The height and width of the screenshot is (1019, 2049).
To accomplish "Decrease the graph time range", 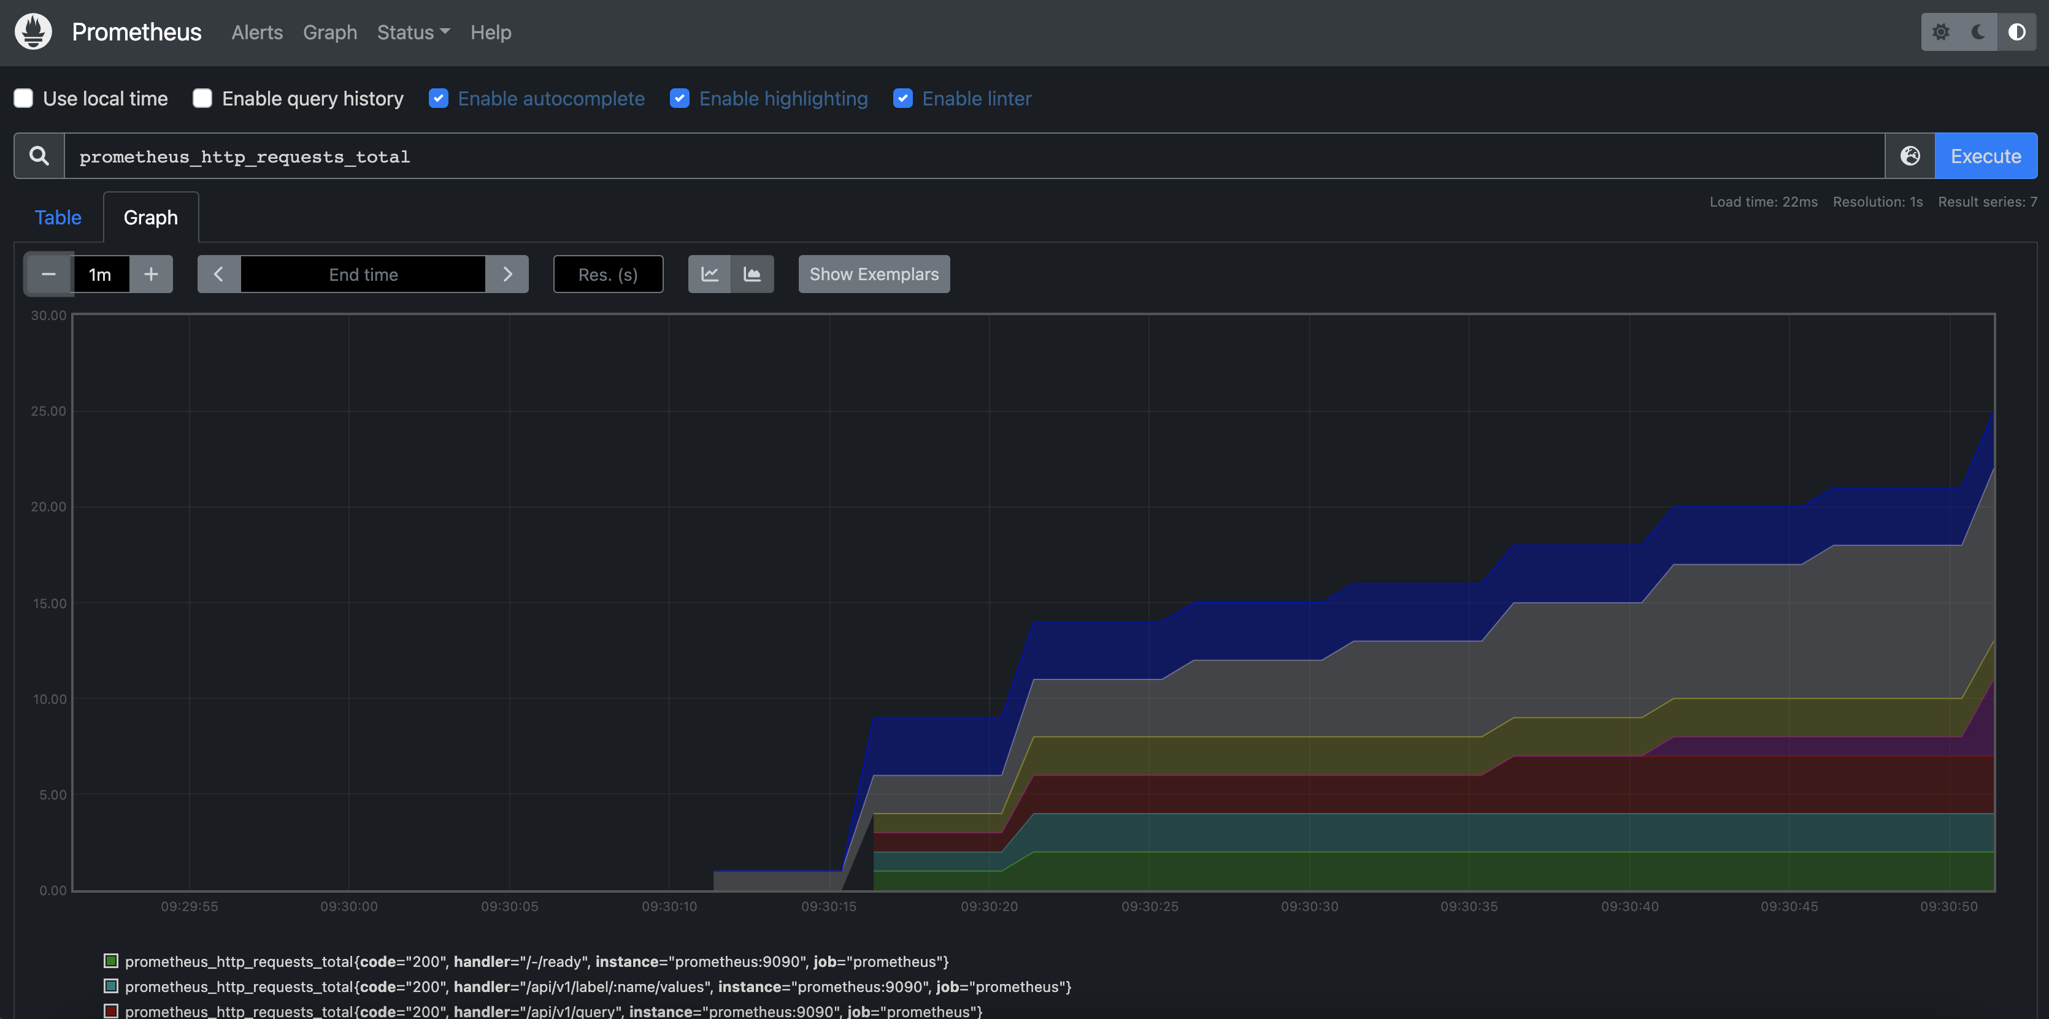I will (48, 274).
